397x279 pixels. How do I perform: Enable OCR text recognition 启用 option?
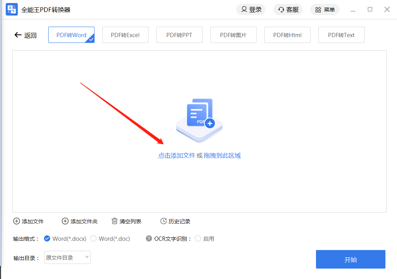tap(198, 239)
